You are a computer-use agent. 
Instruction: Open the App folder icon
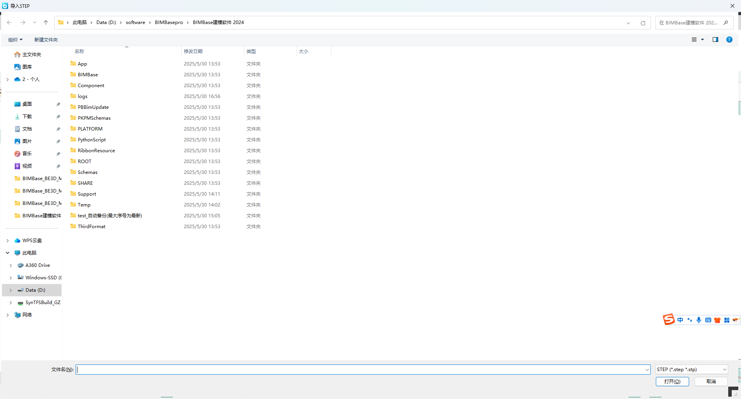tap(73, 64)
